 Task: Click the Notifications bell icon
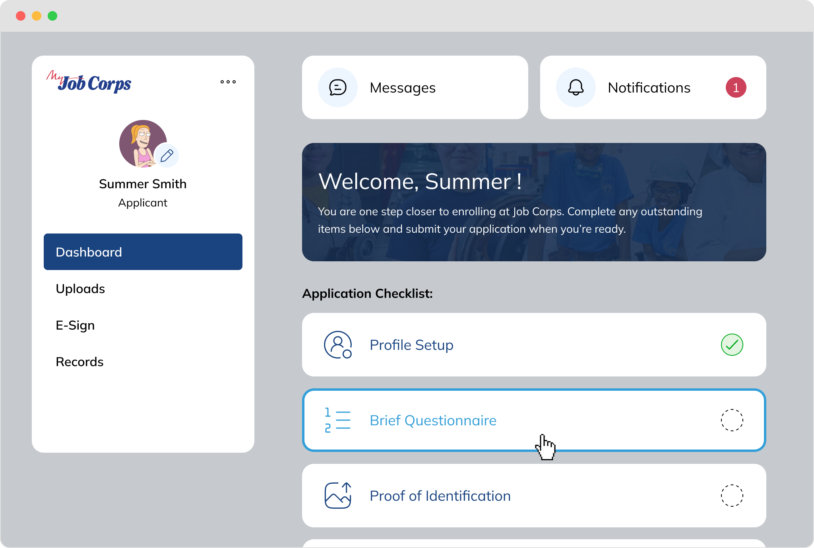(576, 87)
